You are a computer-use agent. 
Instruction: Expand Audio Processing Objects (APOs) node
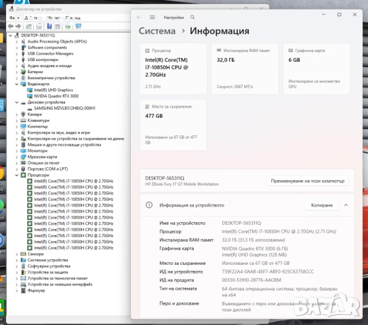tap(17, 41)
